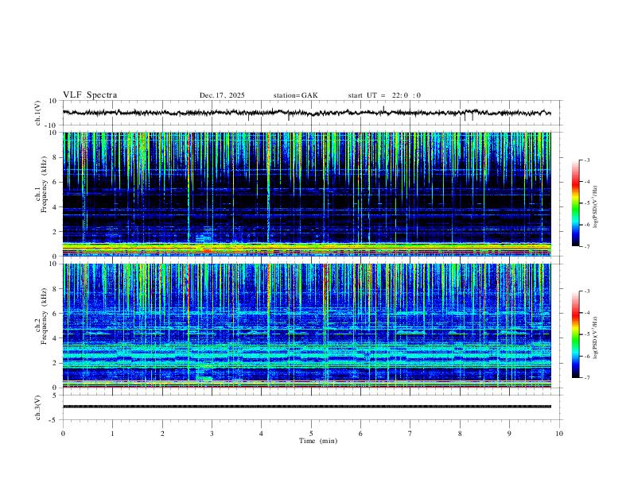
Task: Click time axis tick label "9"
Action: [509, 434]
